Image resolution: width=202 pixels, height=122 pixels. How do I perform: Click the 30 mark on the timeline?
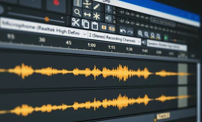click(42, 40)
